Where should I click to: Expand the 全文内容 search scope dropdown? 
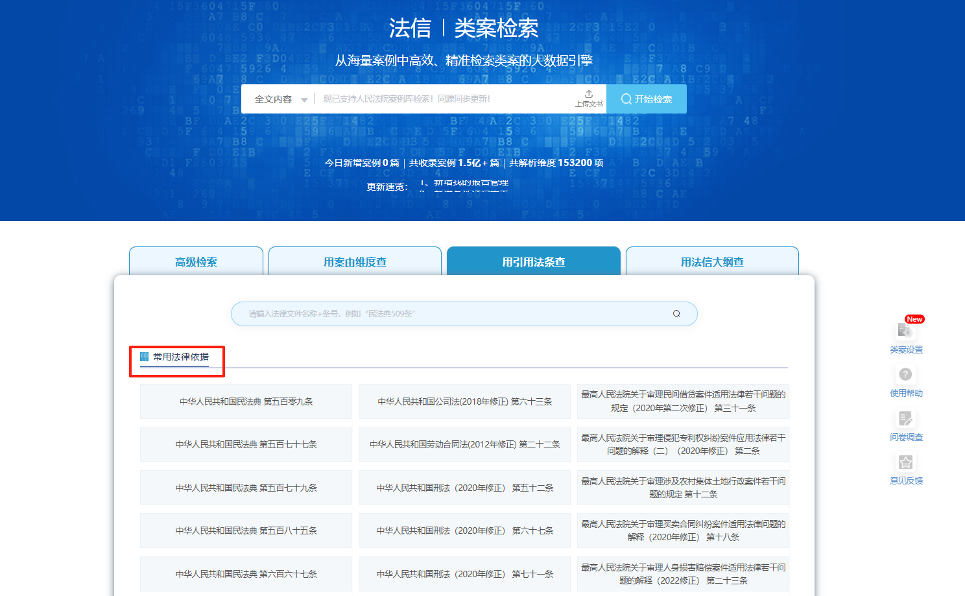click(x=280, y=99)
